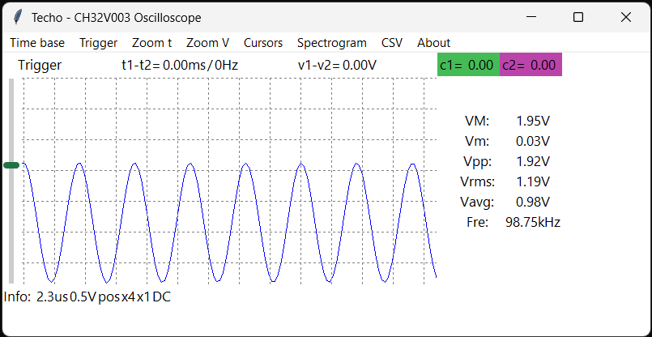Screen dimensions: 652x337
Task: Maximize the oscilloscope window
Action: pyautogui.click(x=578, y=17)
